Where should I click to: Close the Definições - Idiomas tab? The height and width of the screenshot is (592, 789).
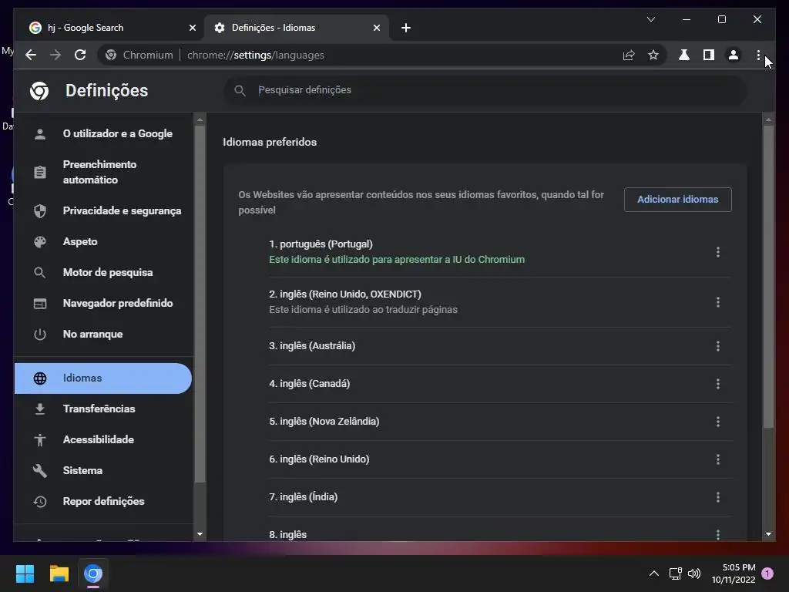(376, 28)
